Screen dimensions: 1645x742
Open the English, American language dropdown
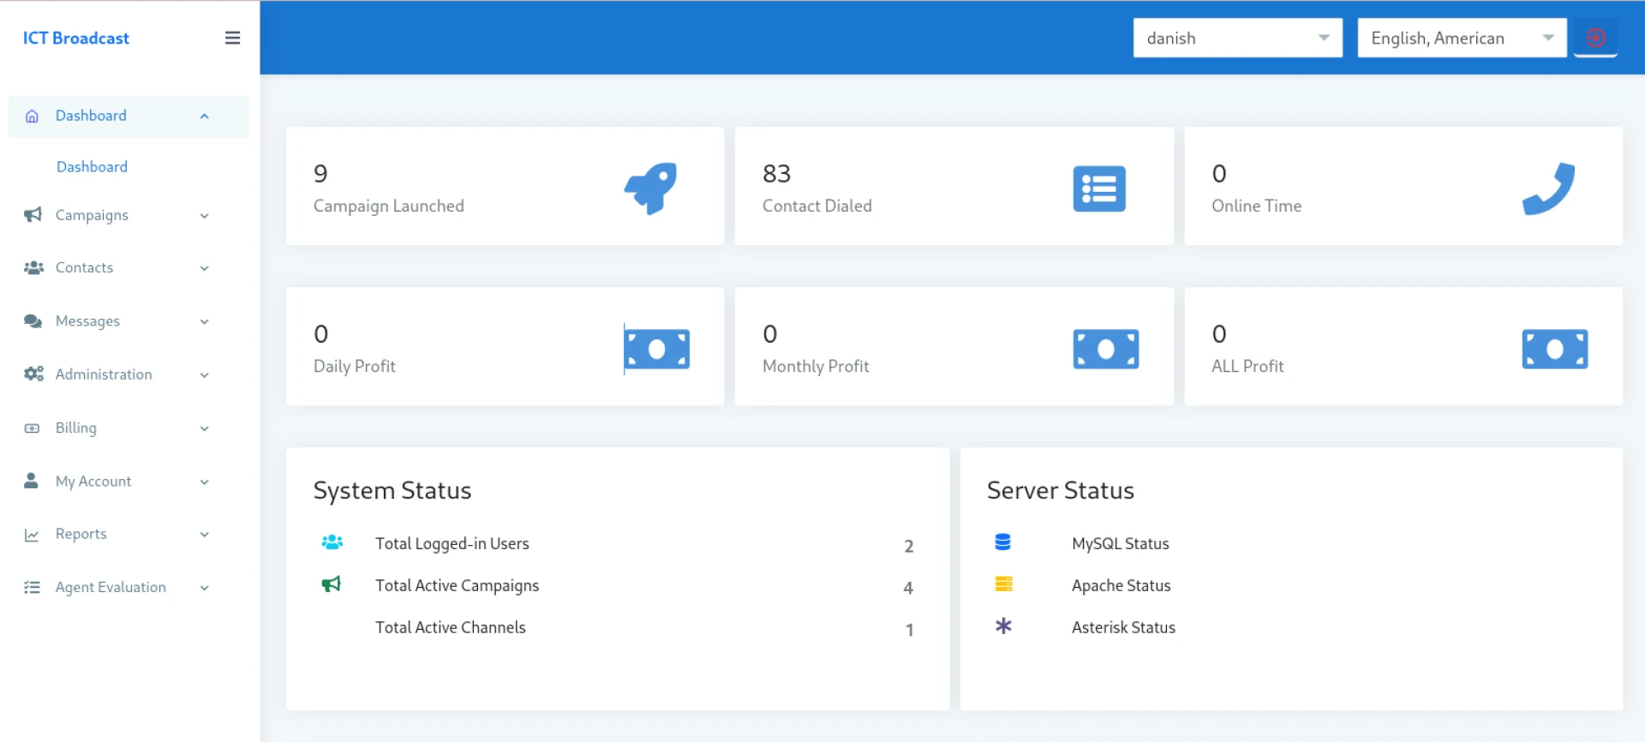tap(1462, 38)
